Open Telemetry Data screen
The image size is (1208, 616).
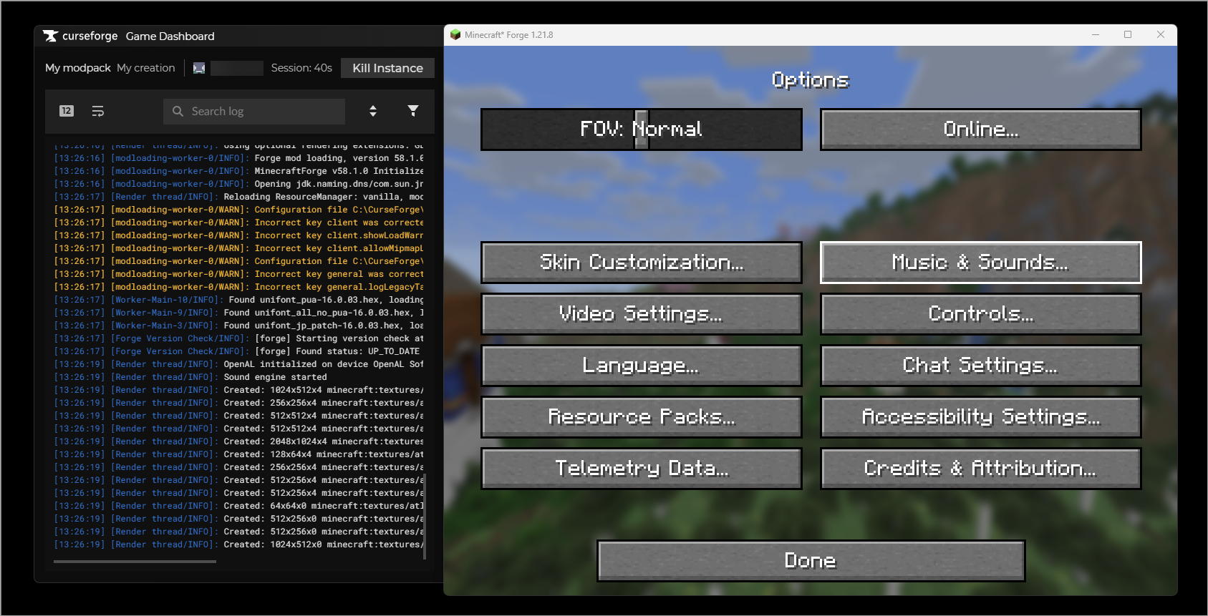[642, 469]
